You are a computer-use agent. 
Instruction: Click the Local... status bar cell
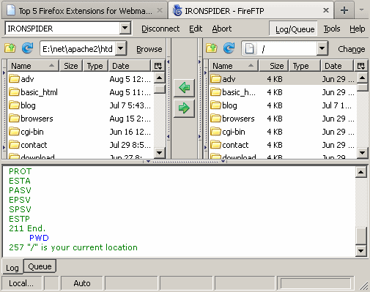click(x=21, y=283)
